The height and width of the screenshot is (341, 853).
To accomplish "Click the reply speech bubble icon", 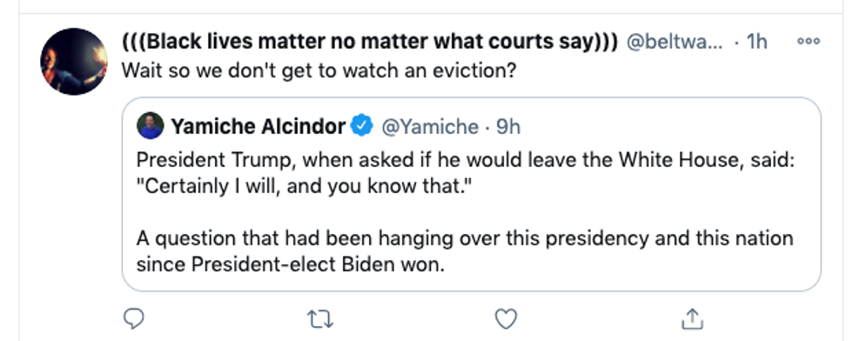I will pos(134,318).
